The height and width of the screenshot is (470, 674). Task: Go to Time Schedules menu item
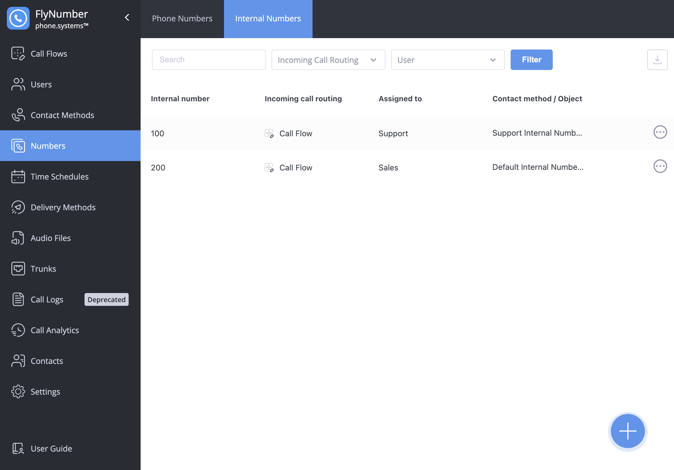tap(70, 177)
